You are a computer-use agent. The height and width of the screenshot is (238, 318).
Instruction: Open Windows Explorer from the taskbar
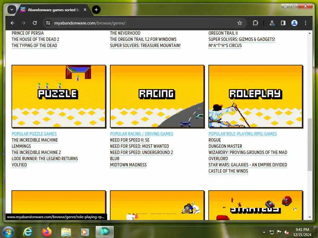coord(66,232)
